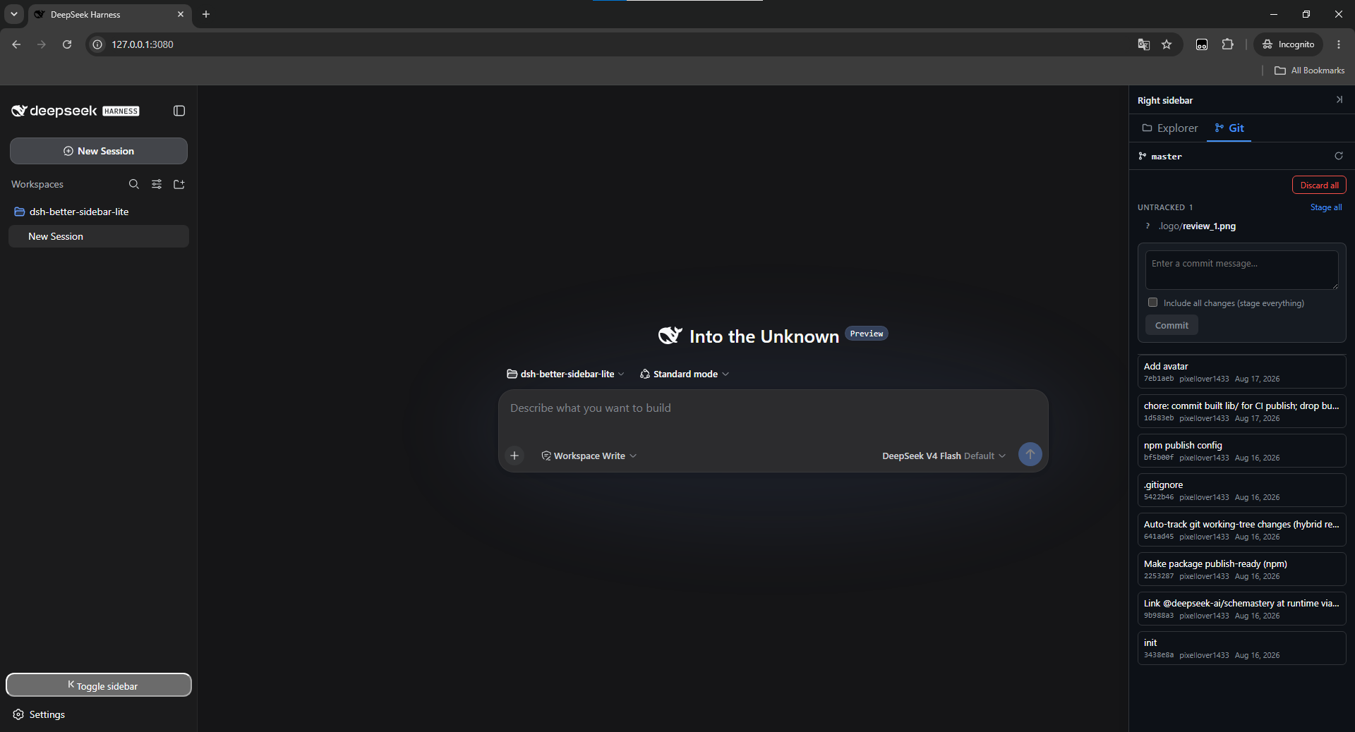Click Discard all button

[x=1319, y=185]
